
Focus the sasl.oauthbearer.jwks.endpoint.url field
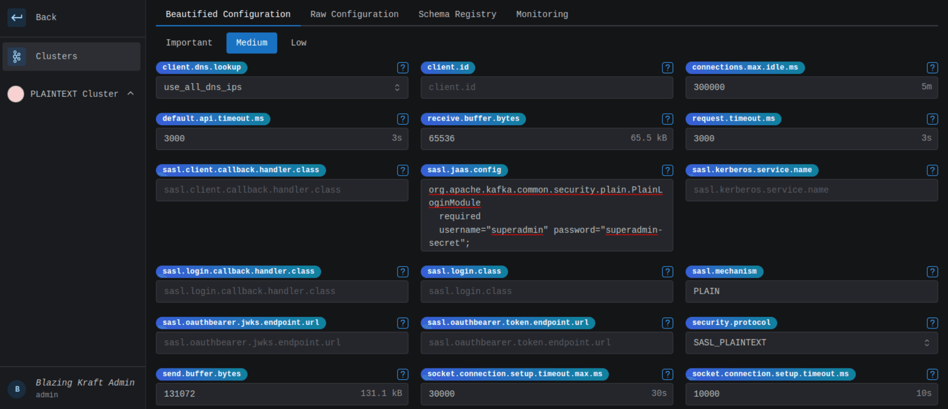[282, 343]
